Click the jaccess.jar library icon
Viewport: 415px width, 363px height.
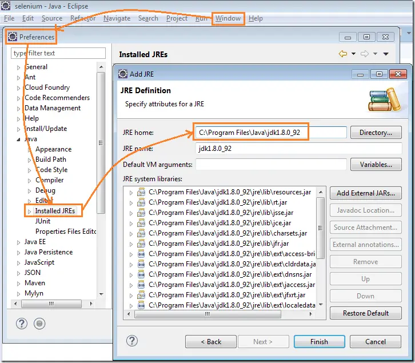pyautogui.click(x=141, y=285)
